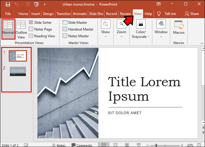Select slide 2 thumbnail
This screenshot has height=147, width=205.
(18, 71)
